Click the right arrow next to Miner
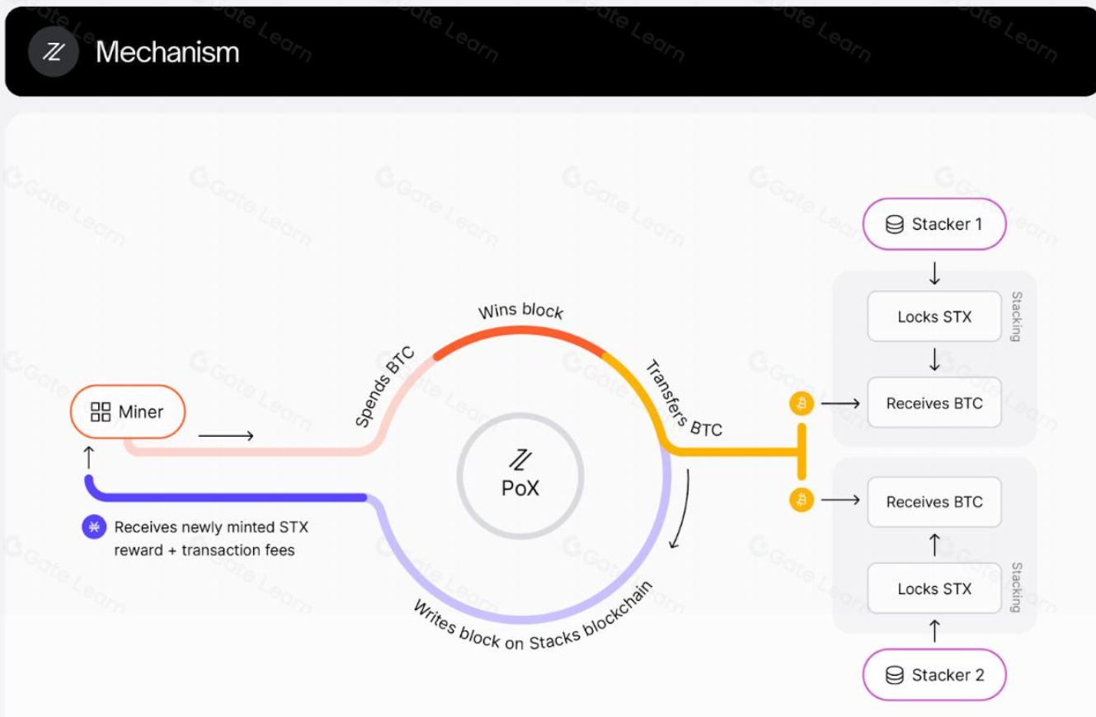1096x717 pixels. 226,435
